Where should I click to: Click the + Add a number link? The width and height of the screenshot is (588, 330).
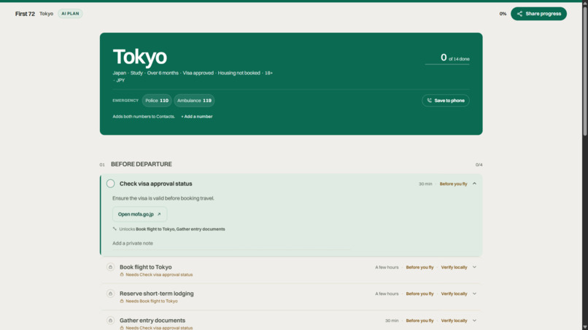tap(197, 117)
